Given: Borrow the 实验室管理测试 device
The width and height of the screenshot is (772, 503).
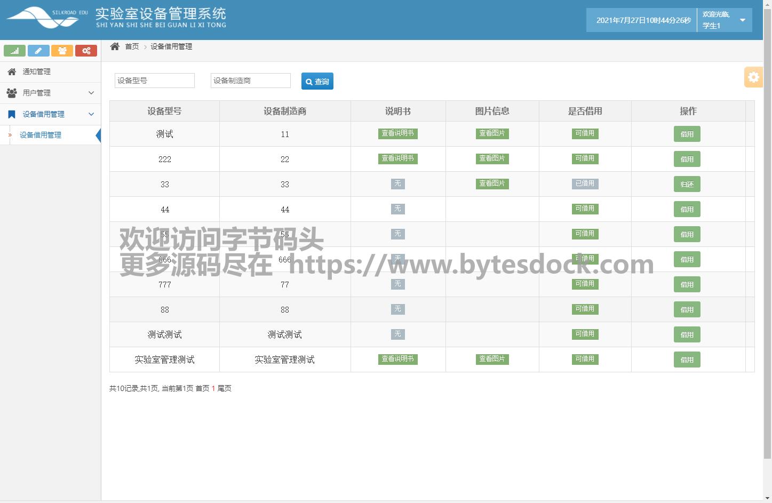Looking at the screenshot, I should click(687, 360).
